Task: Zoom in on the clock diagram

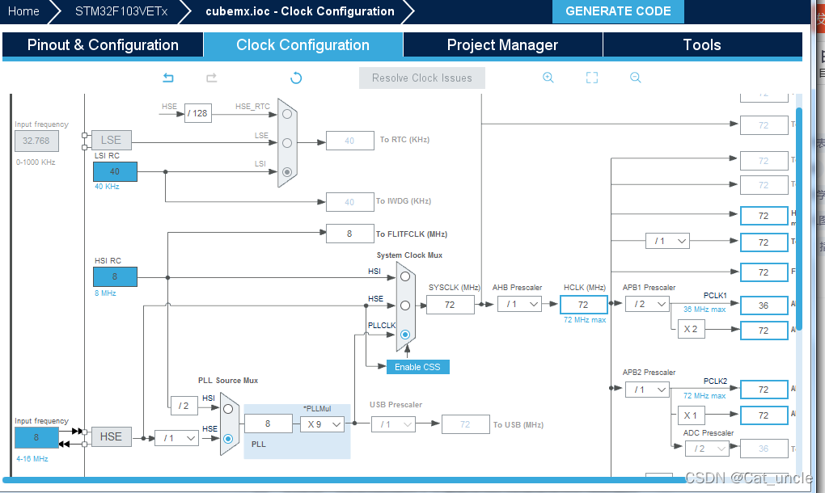Action: (x=548, y=78)
